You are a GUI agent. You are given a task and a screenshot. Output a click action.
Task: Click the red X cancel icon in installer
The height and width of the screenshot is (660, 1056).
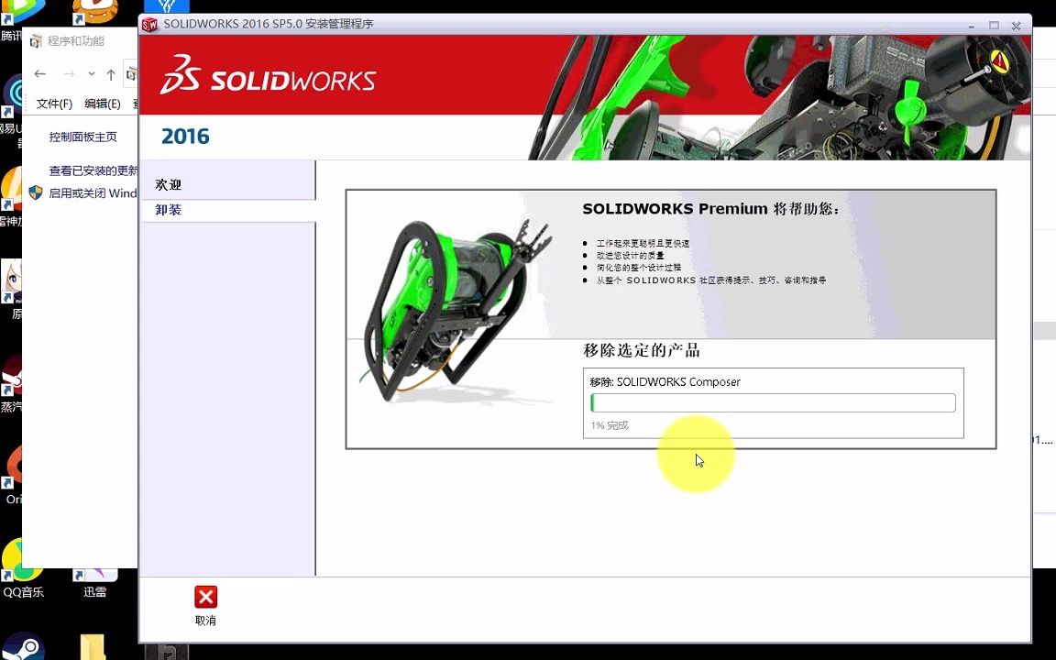205,596
